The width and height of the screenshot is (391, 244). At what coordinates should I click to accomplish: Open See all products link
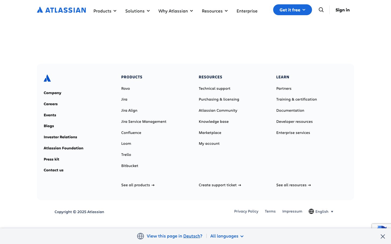point(138,185)
